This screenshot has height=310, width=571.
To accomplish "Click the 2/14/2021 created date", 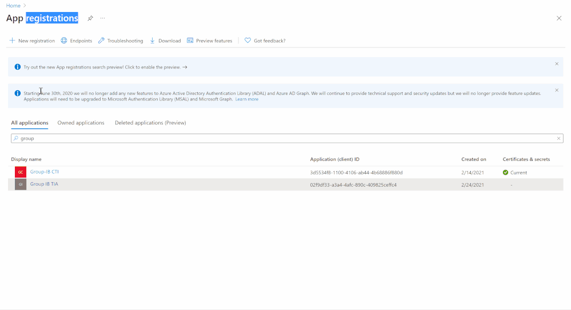I will (x=472, y=172).
